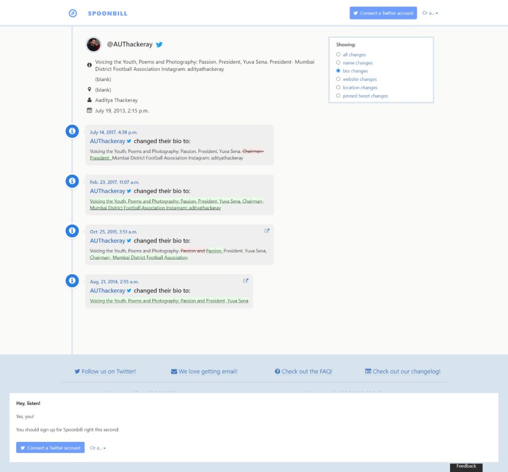Click the info marker for Feb. 23, 2017 change
The width and height of the screenshot is (508, 472).
click(x=72, y=181)
